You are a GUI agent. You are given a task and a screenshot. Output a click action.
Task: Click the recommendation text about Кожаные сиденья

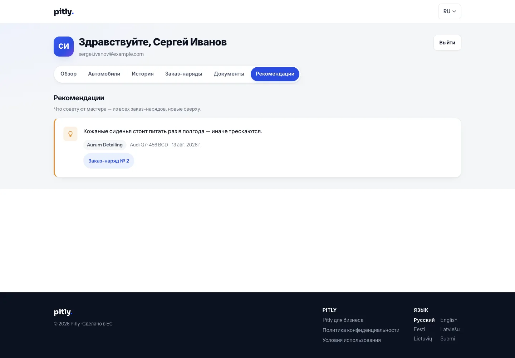[173, 131]
